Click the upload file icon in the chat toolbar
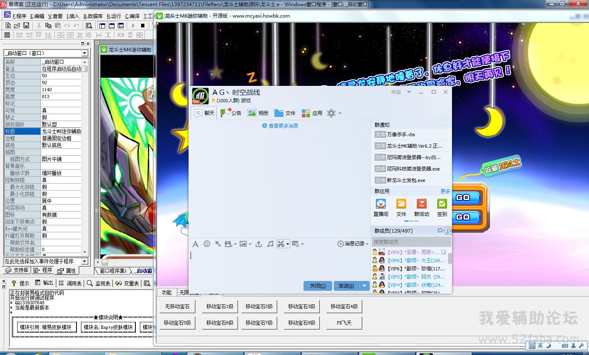The height and width of the screenshot is (355, 589). coord(259,244)
